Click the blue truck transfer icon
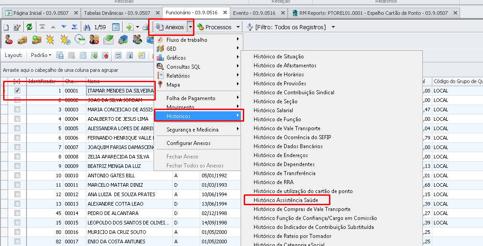This screenshot has height=246, width=483. [x=123, y=40]
